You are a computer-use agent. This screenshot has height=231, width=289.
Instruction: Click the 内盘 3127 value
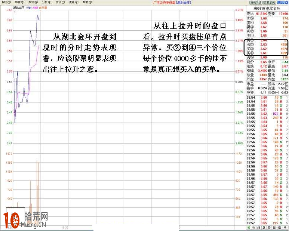point(284,79)
